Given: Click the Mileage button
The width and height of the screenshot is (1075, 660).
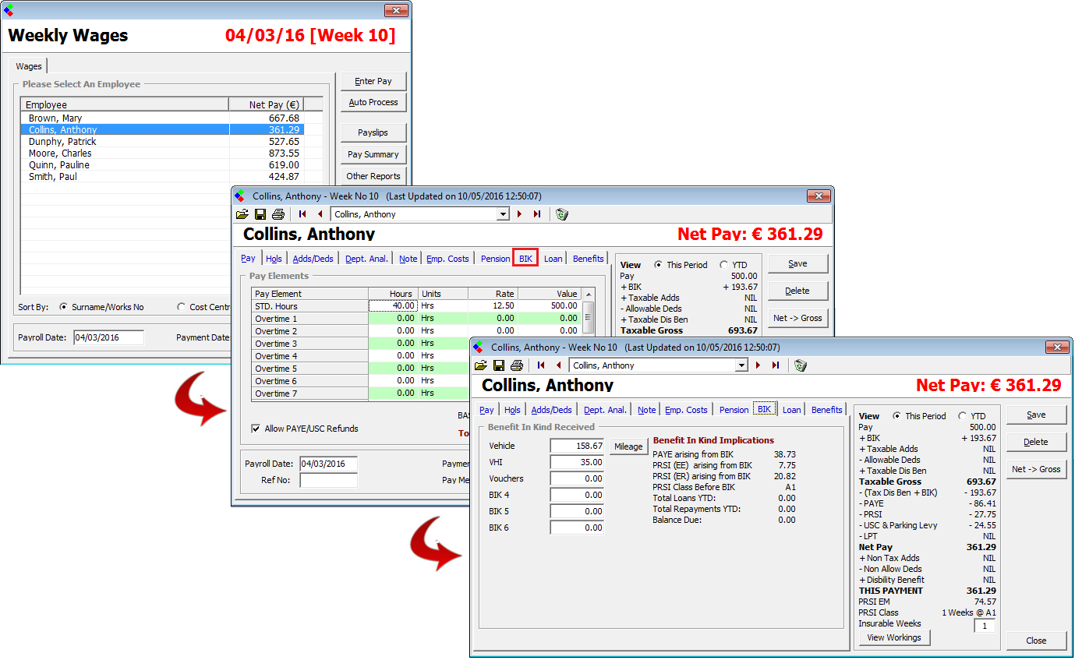Looking at the screenshot, I should pyautogui.click(x=628, y=446).
